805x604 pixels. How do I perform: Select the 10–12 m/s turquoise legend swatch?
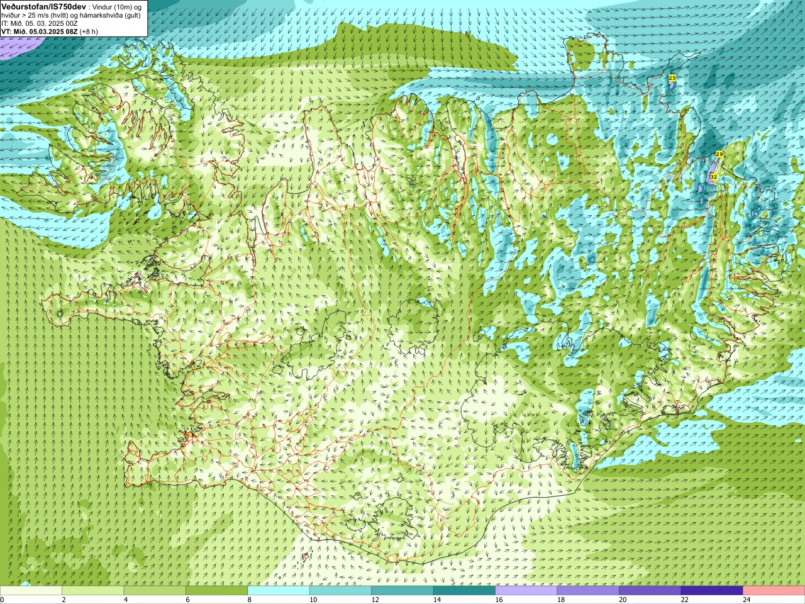[341, 591]
